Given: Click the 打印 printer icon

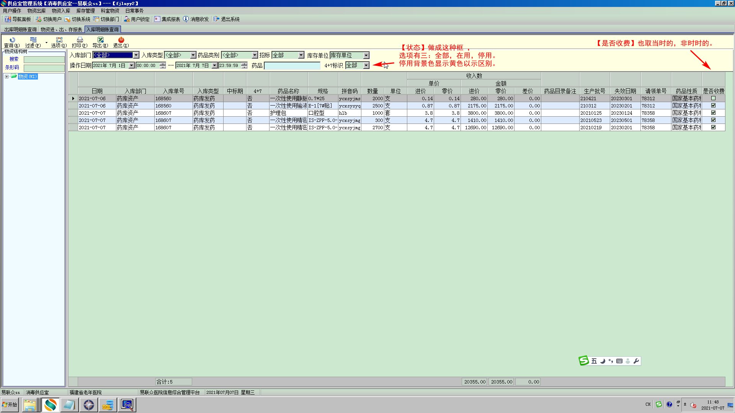Looking at the screenshot, I should 80,40.
